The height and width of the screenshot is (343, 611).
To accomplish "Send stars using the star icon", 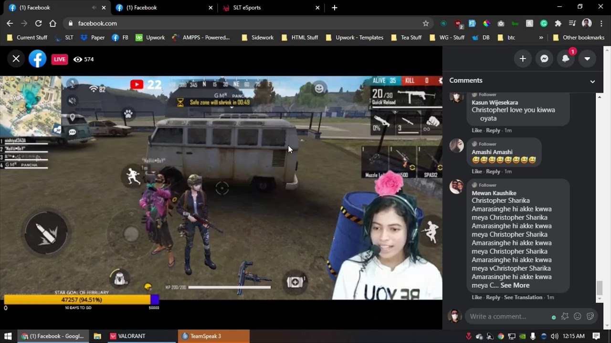I will (x=565, y=316).
